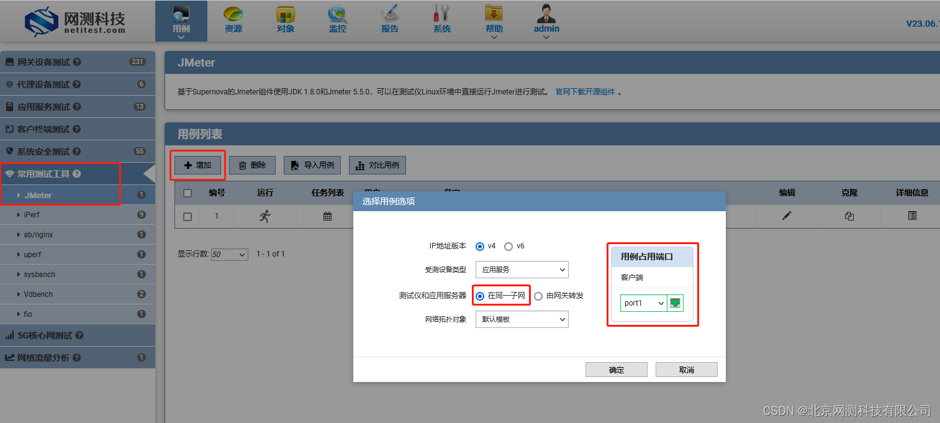This screenshot has width=940, height=423.
Task: Click the help icon beside 系统安全测试
Action: (x=76, y=152)
